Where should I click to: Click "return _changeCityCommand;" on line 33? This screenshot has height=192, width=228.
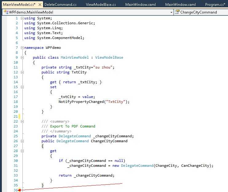coord(87,175)
